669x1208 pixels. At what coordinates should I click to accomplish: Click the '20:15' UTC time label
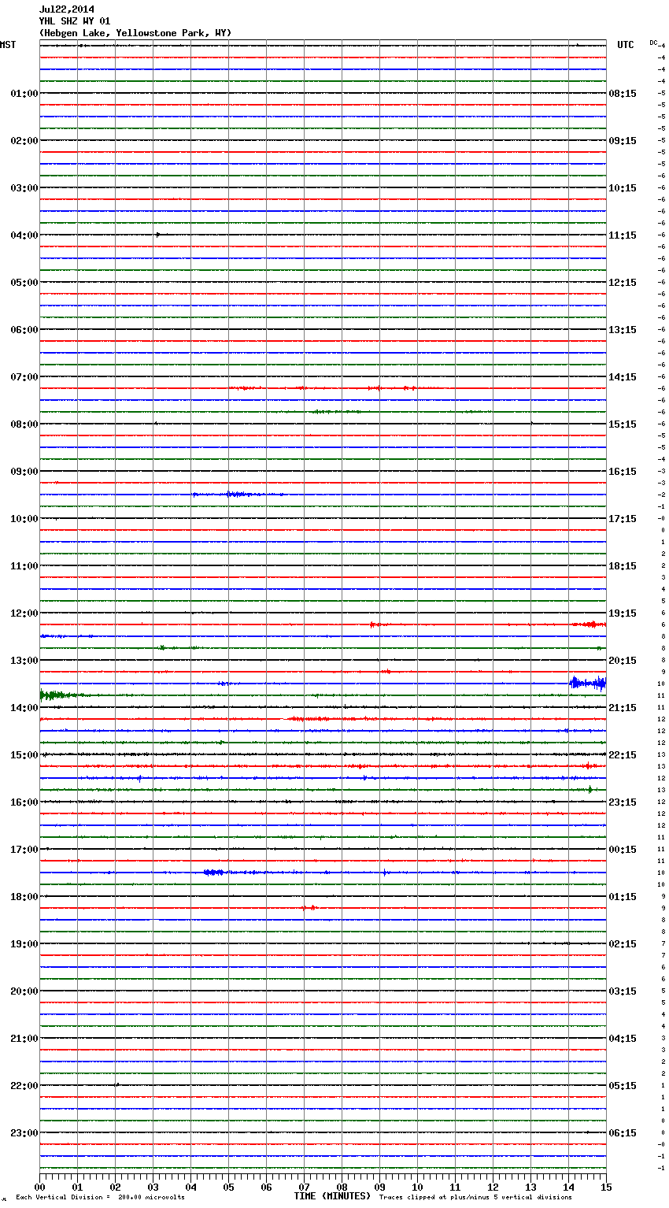pyautogui.click(x=623, y=661)
